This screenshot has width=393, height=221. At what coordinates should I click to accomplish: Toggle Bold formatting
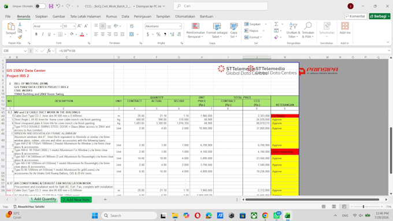click(x=36, y=34)
